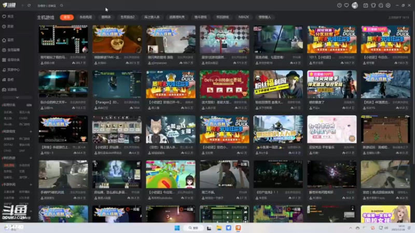Select the 永劫无间 filter tab
This screenshot has width=415, height=233.
(x=86, y=17)
